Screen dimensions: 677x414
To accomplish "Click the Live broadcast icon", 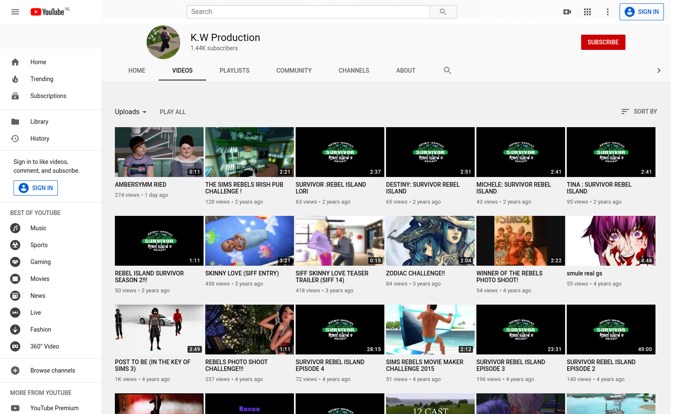I will pos(15,313).
